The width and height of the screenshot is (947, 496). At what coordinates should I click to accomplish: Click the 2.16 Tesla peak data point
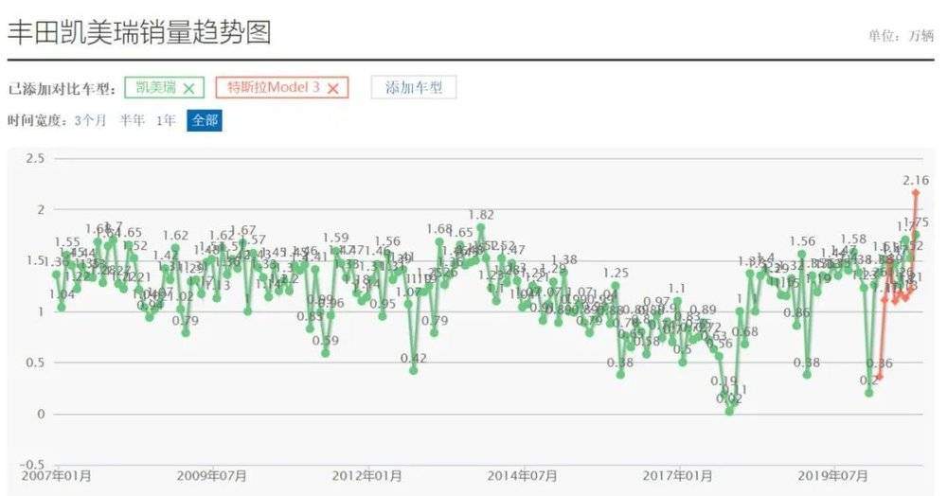point(916,193)
